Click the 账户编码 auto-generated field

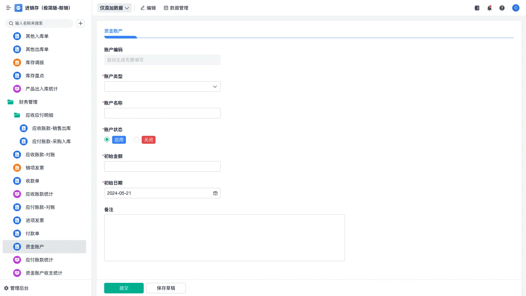(x=162, y=60)
